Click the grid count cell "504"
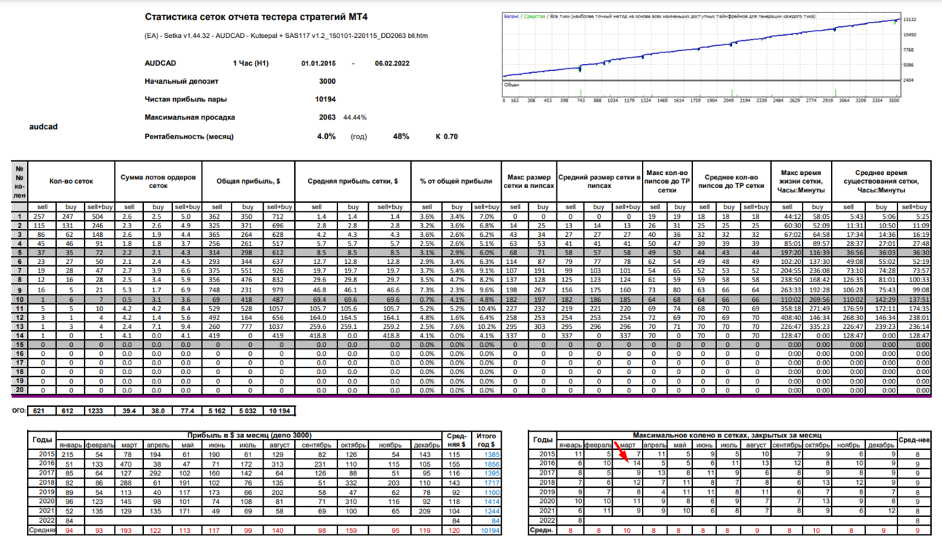Image resolution: width=942 pixels, height=549 pixels. point(99,217)
